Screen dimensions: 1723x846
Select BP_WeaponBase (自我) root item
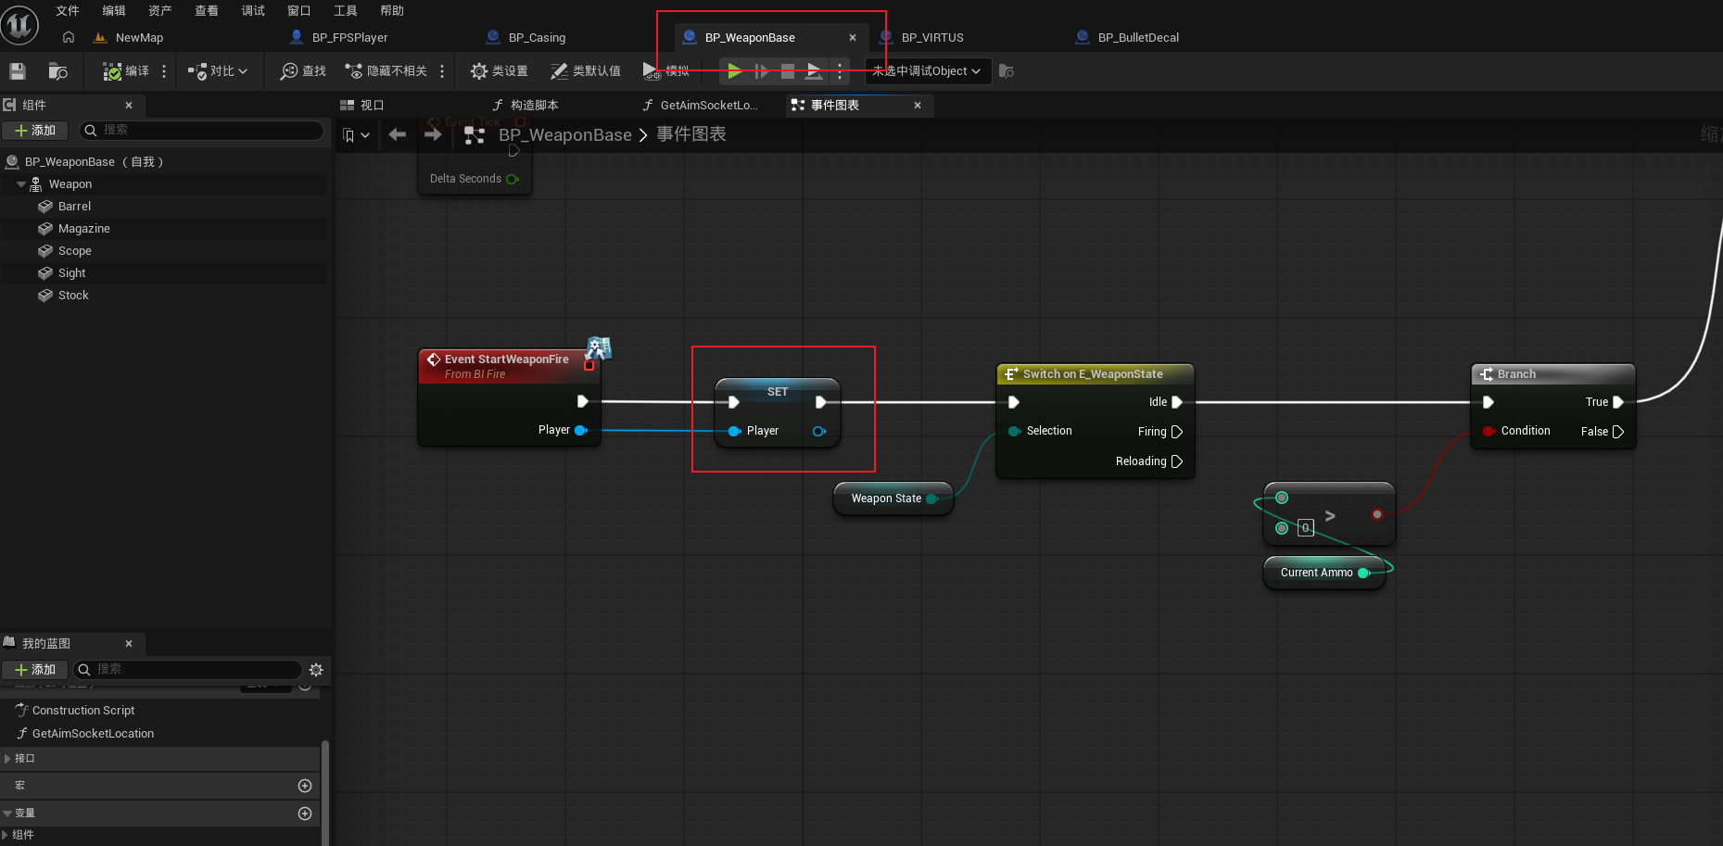click(x=93, y=162)
